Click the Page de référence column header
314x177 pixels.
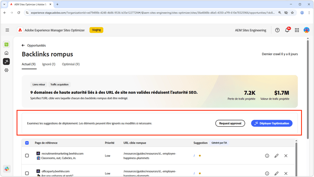click(46, 143)
